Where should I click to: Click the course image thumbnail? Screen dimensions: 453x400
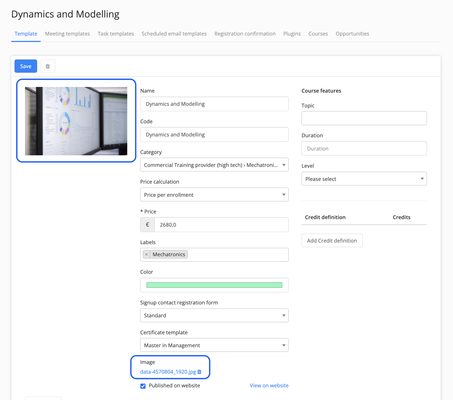[76, 121]
